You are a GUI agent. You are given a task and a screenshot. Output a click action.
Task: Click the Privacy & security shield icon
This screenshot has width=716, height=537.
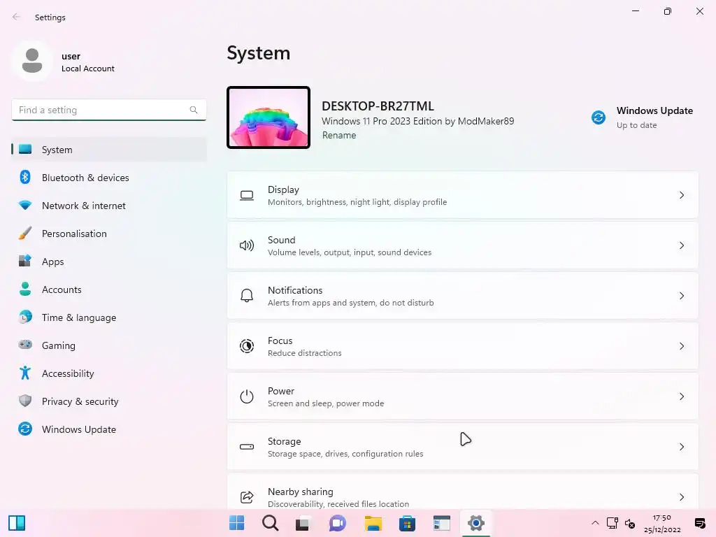(25, 401)
